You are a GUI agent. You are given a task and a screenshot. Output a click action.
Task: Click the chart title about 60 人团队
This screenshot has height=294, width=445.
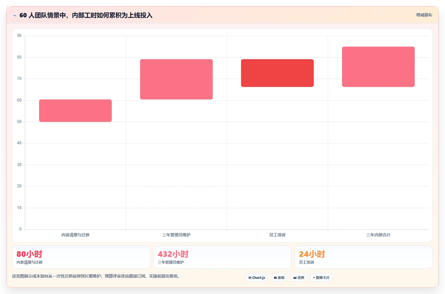(86, 15)
